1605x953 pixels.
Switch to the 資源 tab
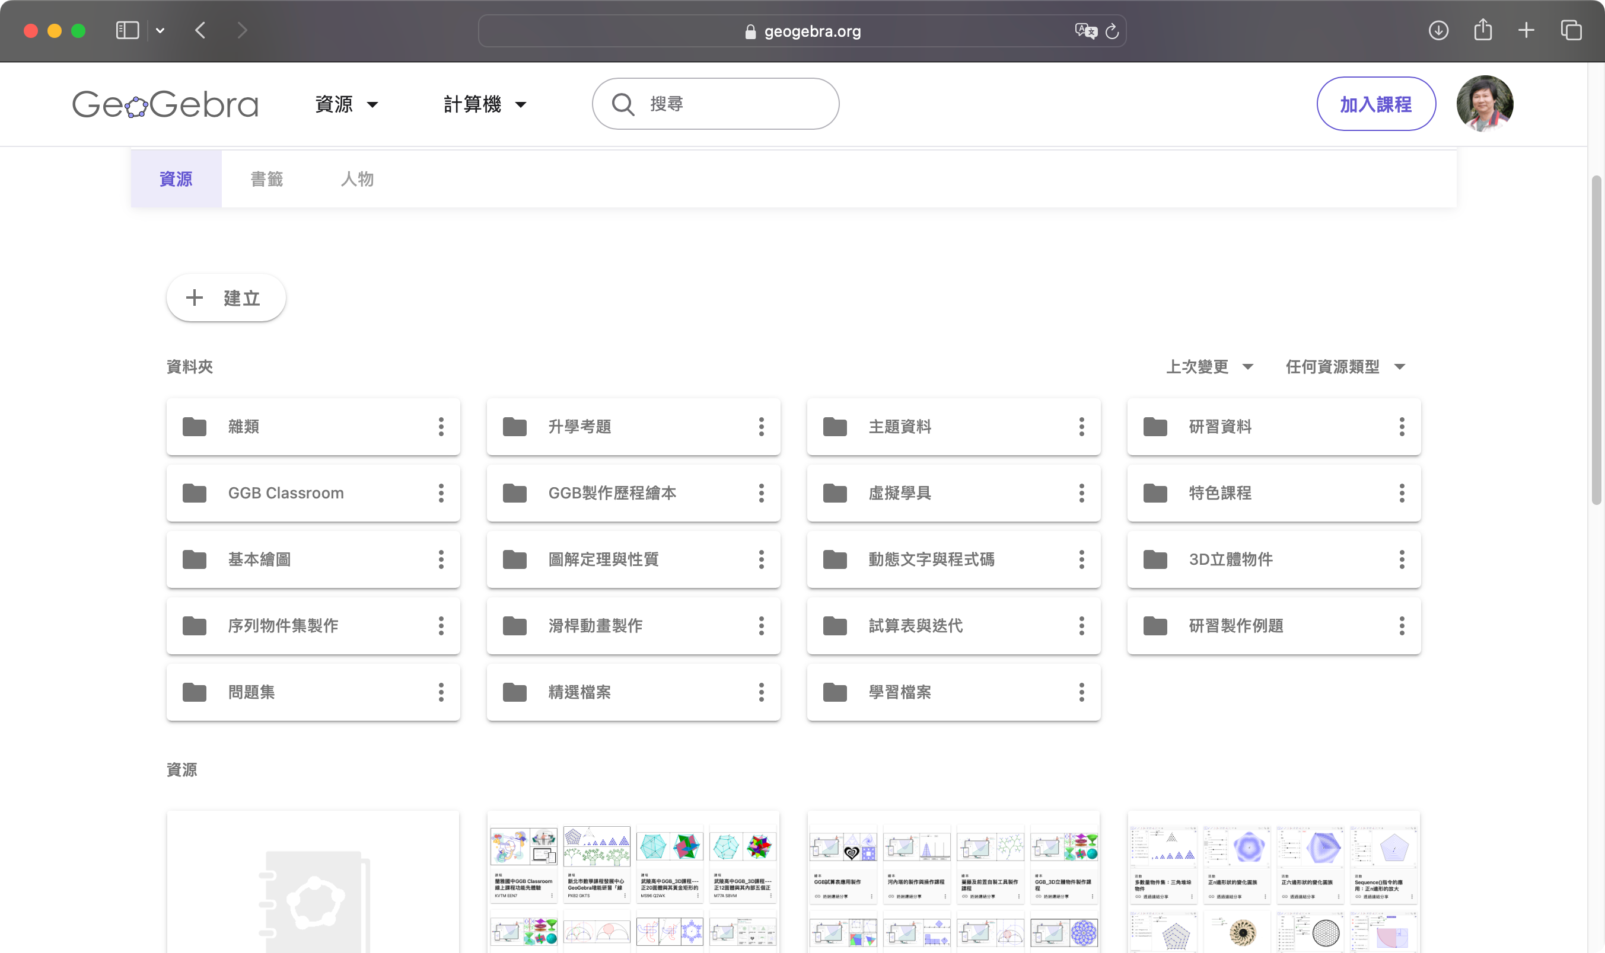[x=176, y=178]
